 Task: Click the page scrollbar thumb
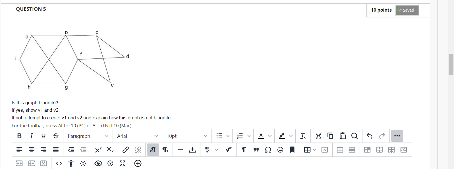451,64
